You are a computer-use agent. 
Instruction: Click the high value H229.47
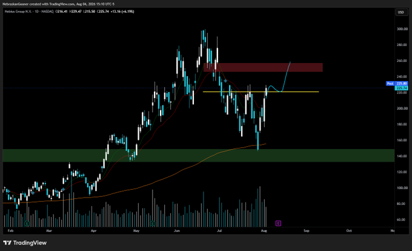[75, 12]
